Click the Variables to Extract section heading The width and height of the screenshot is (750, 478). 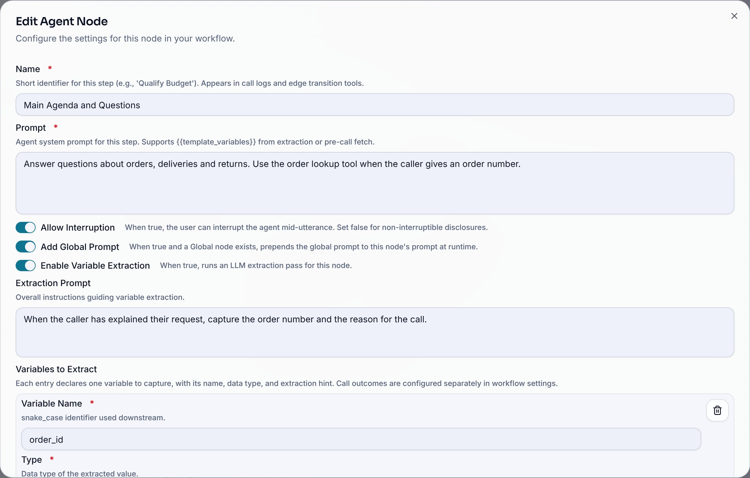click(56, 369)
